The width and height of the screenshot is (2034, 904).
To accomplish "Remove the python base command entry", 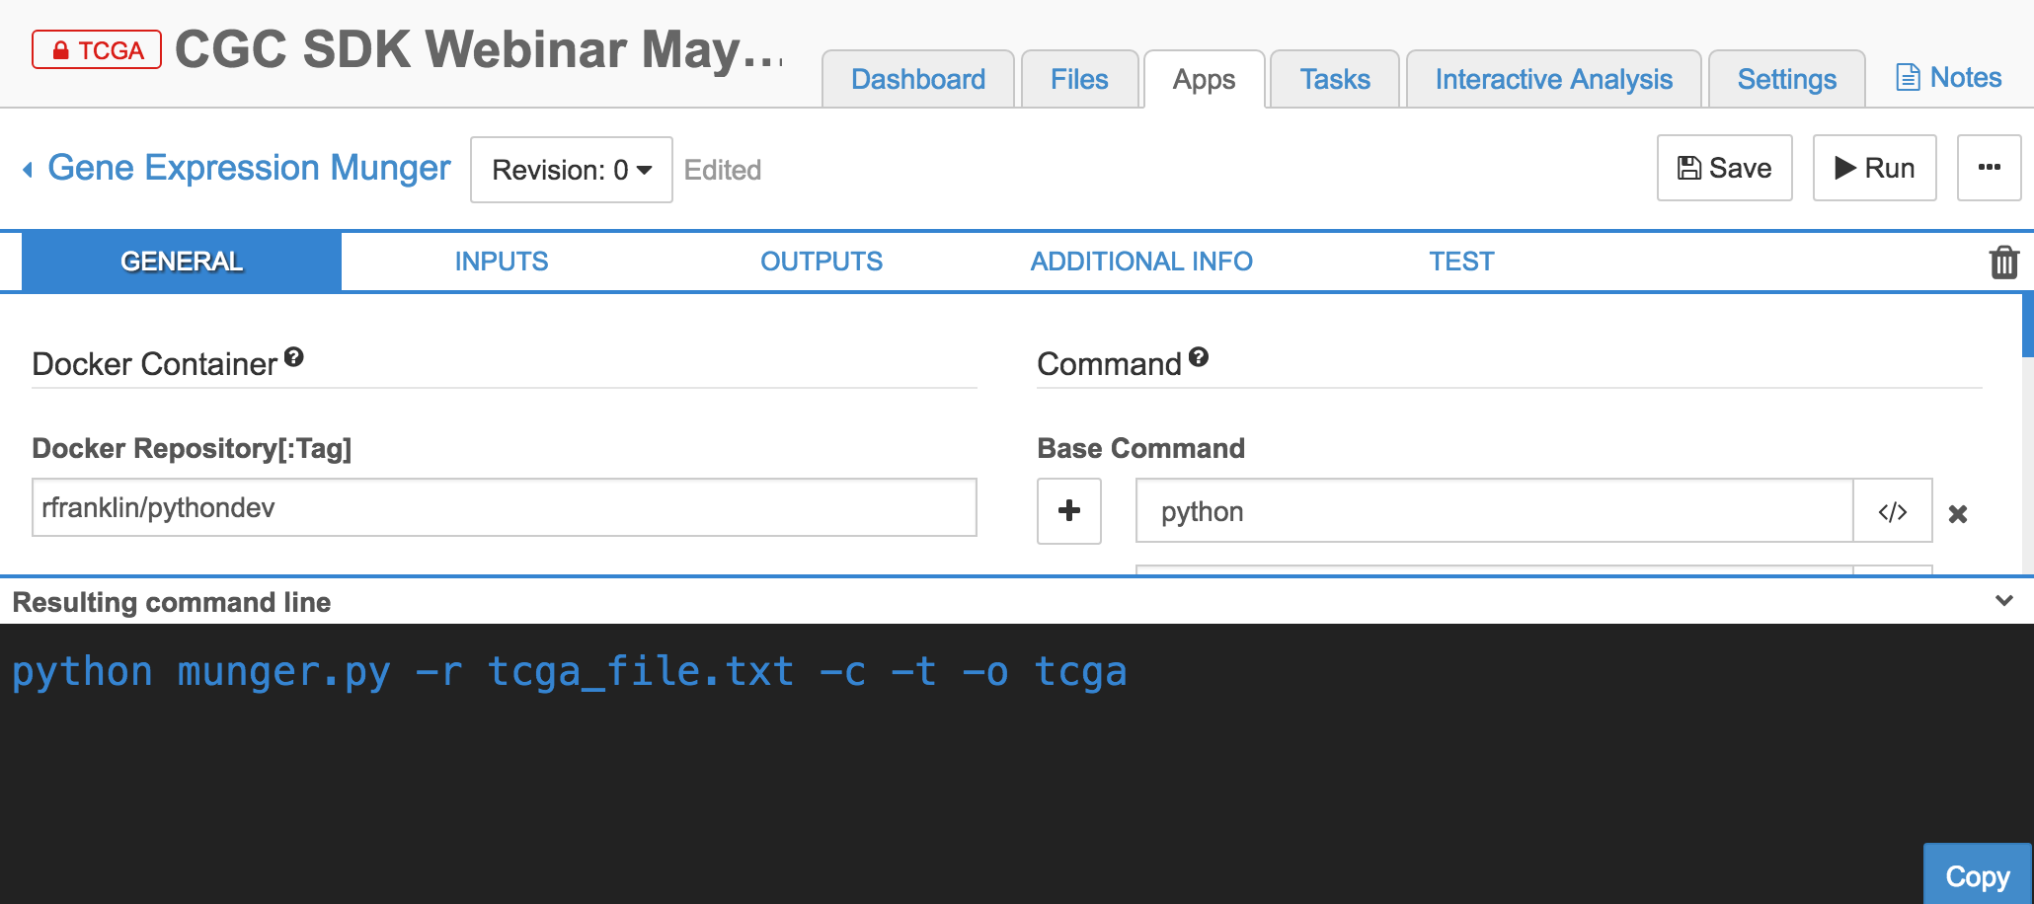I will 1958,514.
